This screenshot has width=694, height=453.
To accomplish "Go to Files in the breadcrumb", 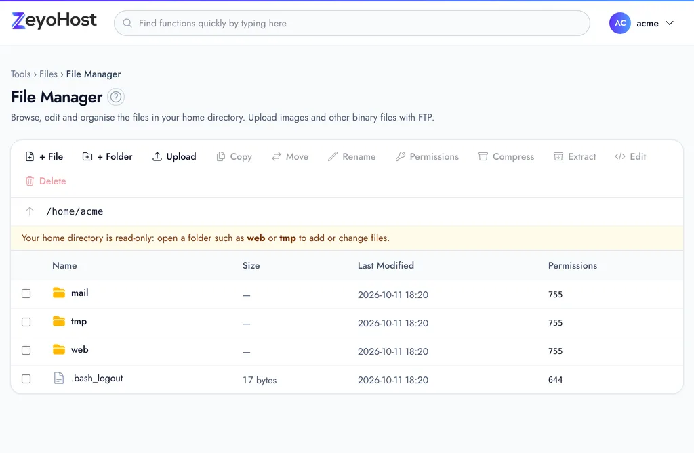I will click(x=48, y=74).
